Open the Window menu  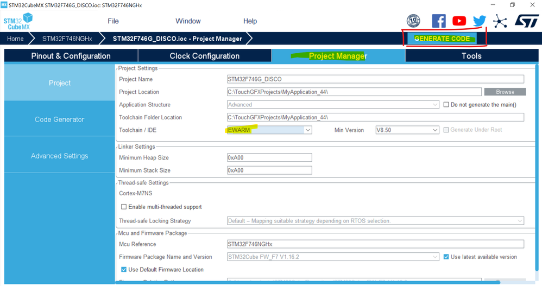click(188, 21)
